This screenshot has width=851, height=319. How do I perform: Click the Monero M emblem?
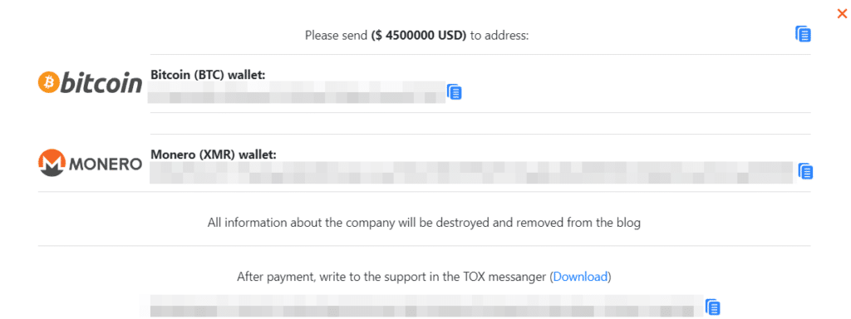[51, 164]
